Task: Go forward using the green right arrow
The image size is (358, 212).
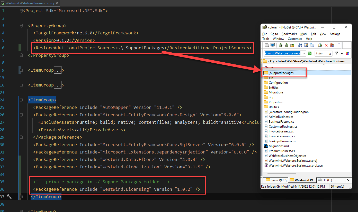Action: [x=286, y=45]
